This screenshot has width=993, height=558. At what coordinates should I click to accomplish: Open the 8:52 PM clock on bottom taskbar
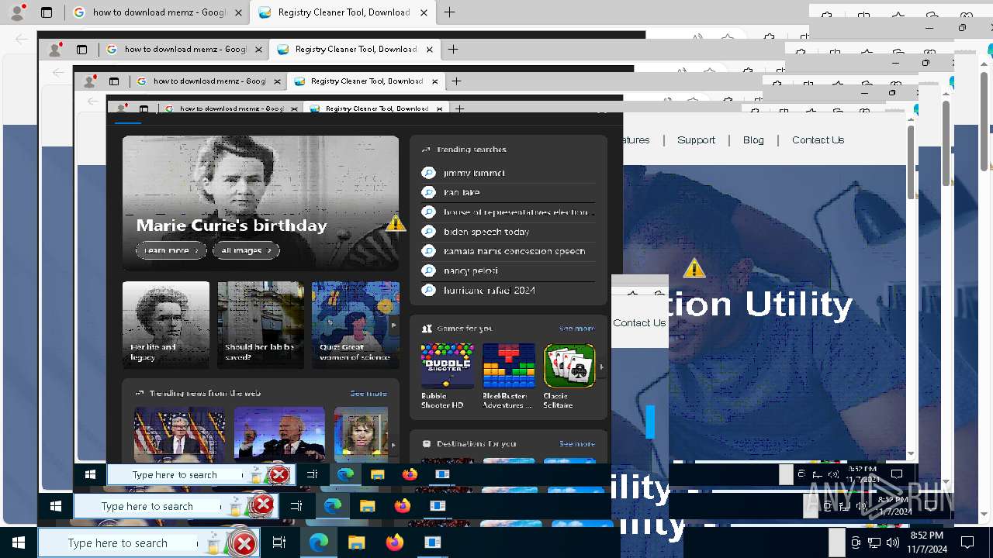pos(926,542)
